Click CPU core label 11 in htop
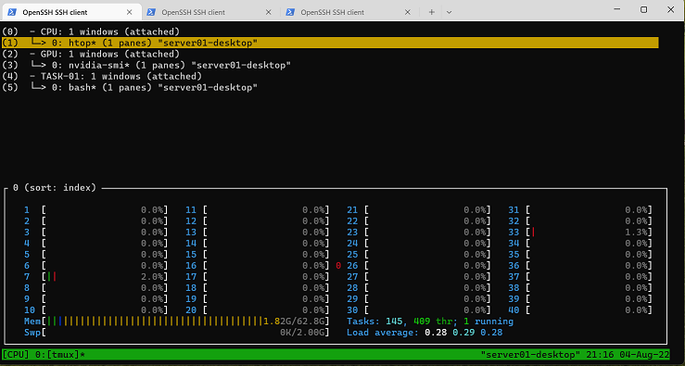685x366 pixels. pyautogui.click(x=191, y=209)
